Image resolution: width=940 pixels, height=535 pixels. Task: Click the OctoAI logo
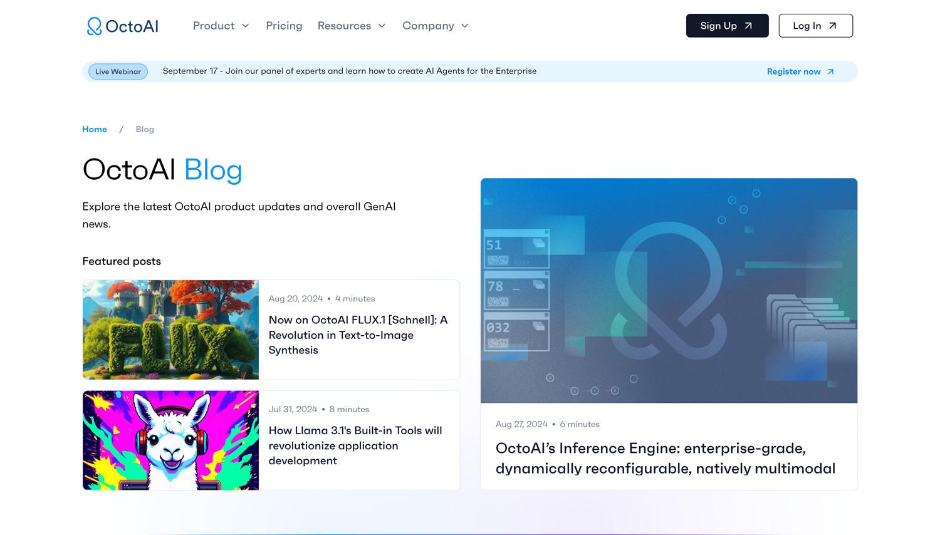[x=122, y=26]
